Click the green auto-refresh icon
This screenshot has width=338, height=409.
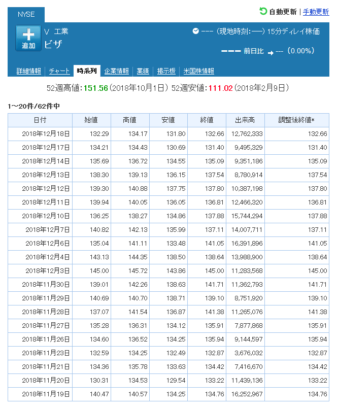[263, 11]
